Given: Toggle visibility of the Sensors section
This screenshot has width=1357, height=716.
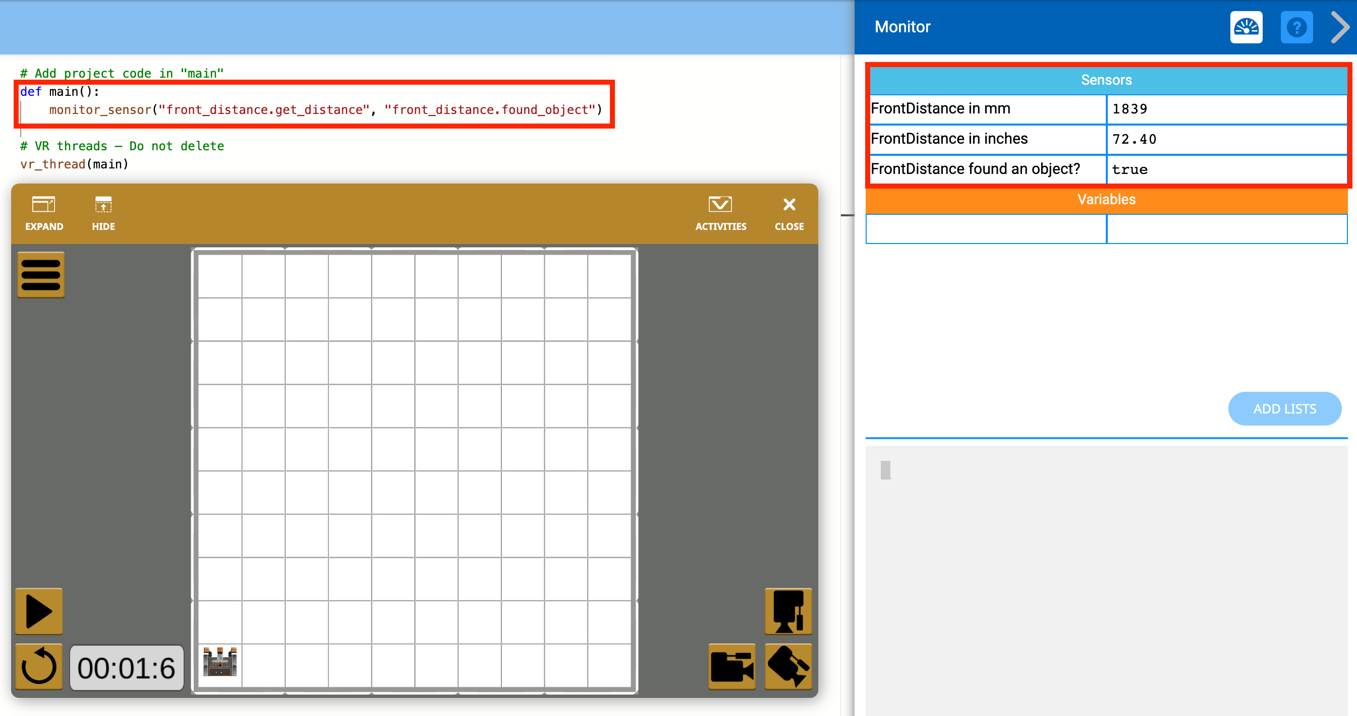Looking at the screenshot, I should (1106, 80).
